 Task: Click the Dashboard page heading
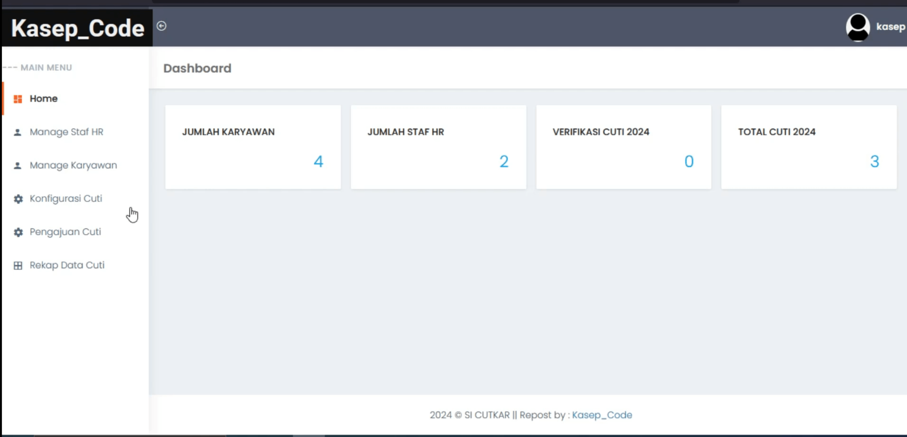click(197, 68)
